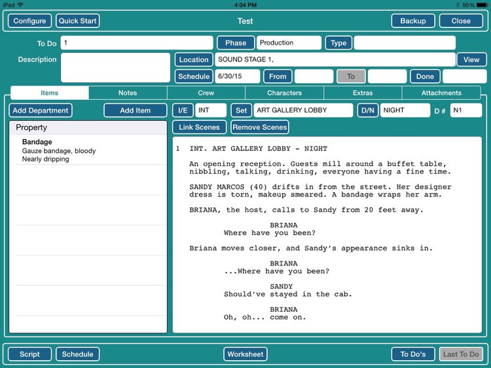Open the Schedule date picker

pos(194,76)
